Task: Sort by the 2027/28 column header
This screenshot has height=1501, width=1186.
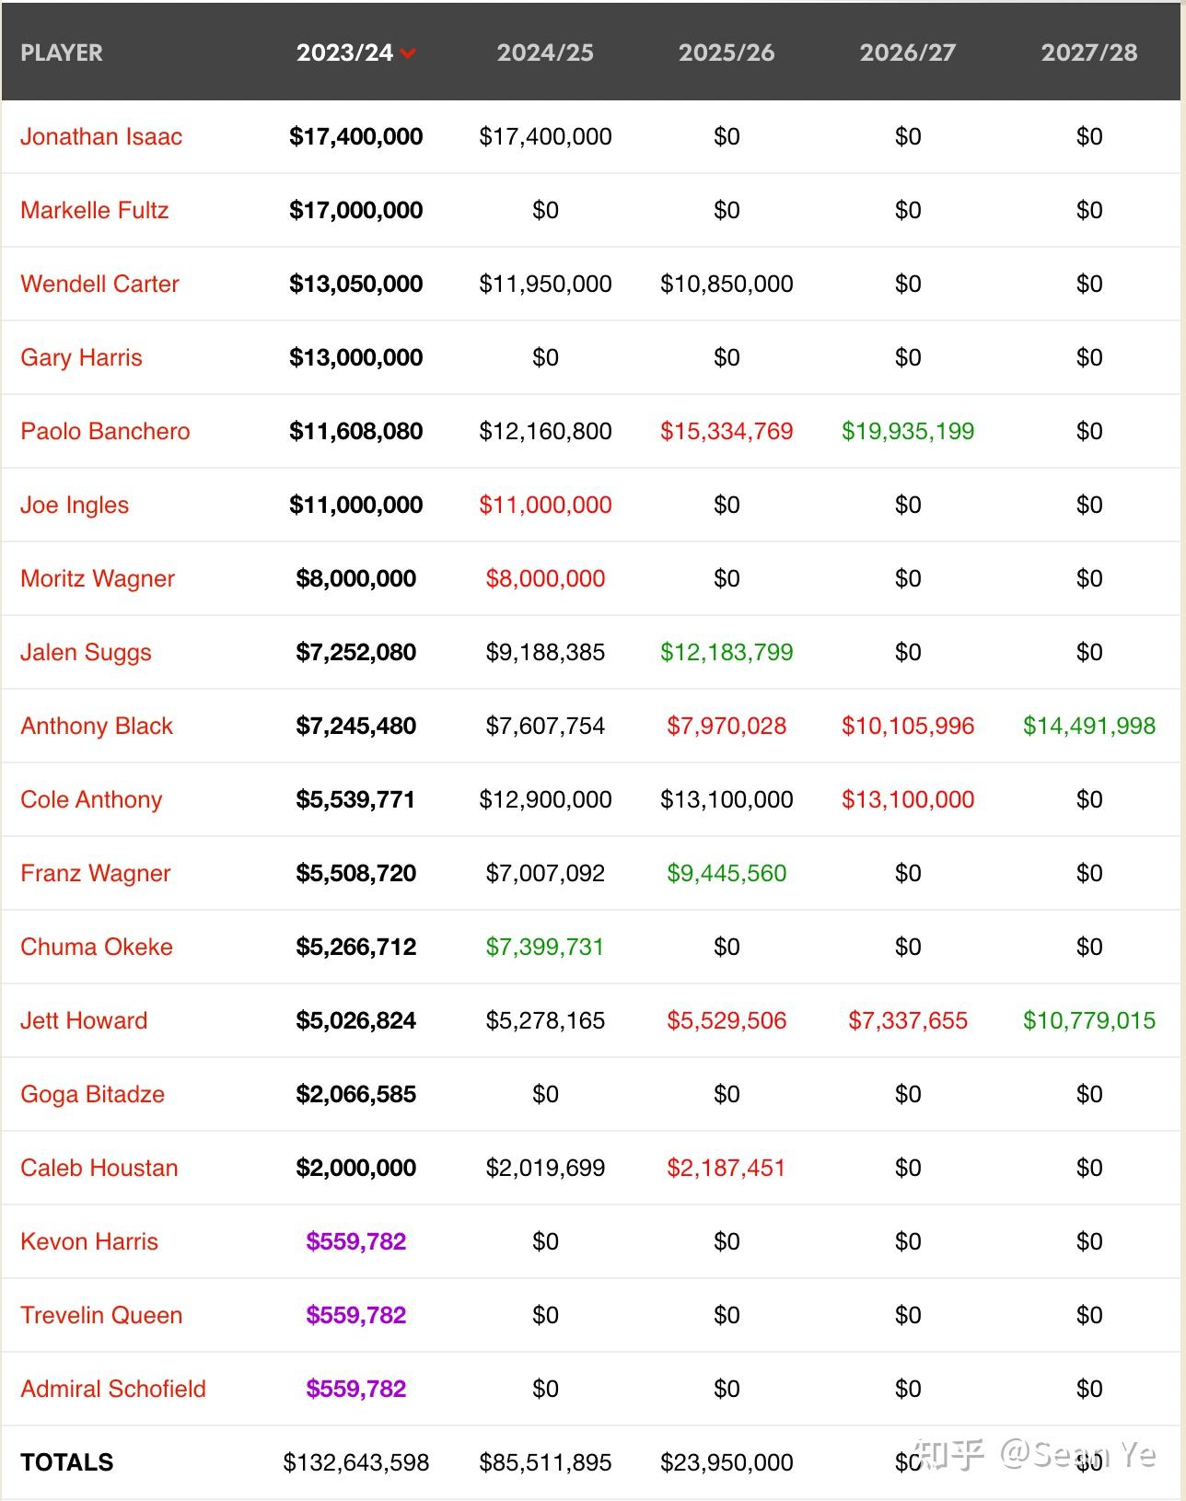Action: click(1089, 52)
